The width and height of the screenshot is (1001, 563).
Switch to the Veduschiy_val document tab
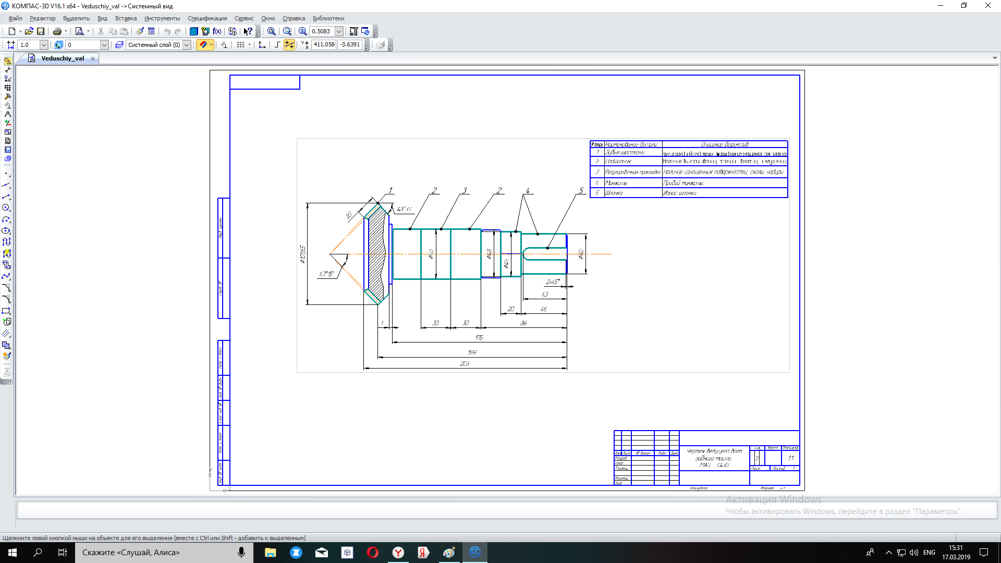(63, 58)
